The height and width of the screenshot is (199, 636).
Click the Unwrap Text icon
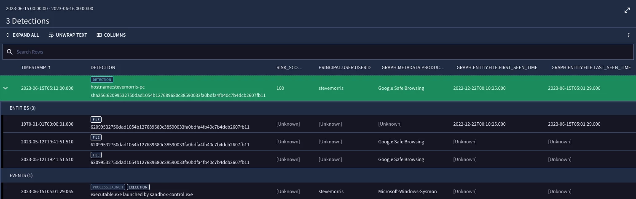(51, 35)
